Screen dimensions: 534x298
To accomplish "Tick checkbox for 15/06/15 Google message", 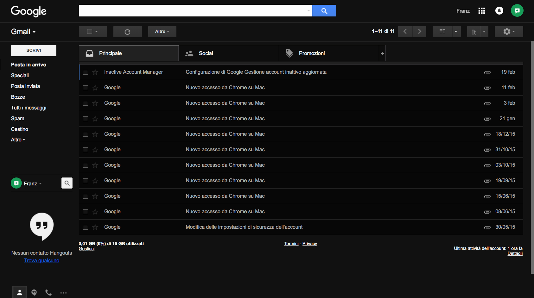I will click(86, 196).
